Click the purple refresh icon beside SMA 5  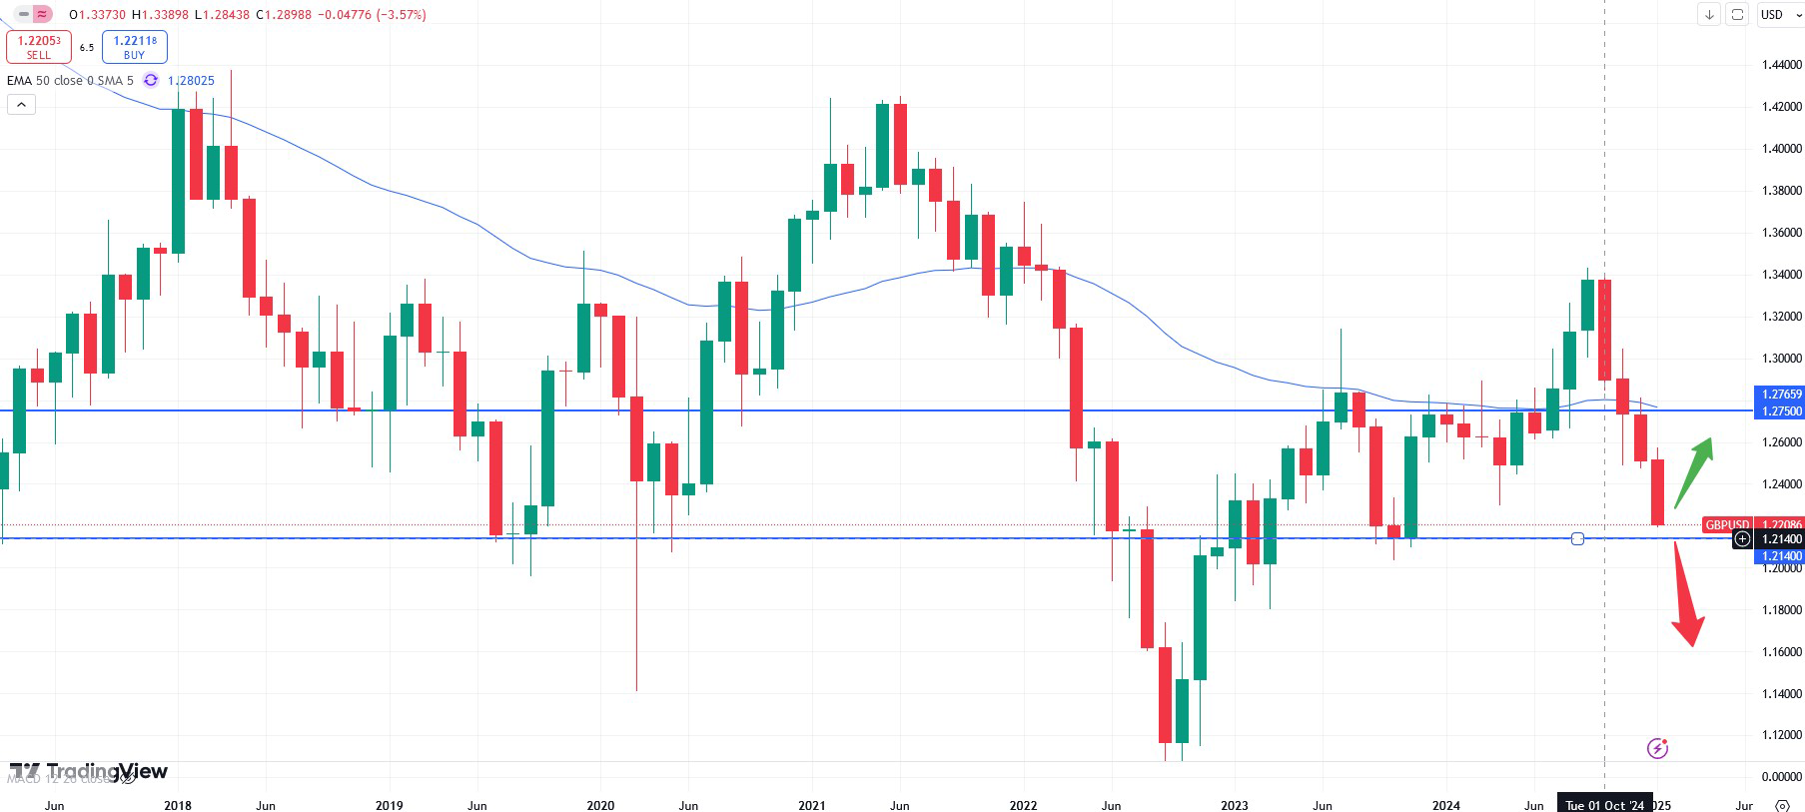pos(151,80)
